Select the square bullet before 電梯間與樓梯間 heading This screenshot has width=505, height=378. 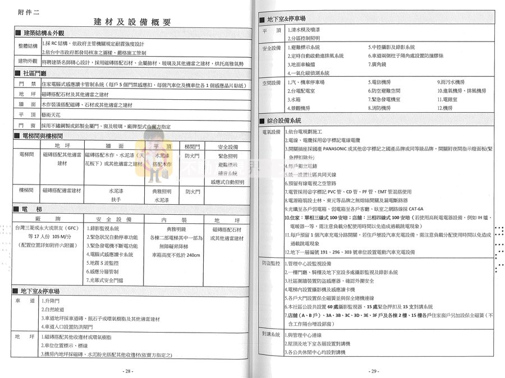pyautogui.click(x=18, y=136)
